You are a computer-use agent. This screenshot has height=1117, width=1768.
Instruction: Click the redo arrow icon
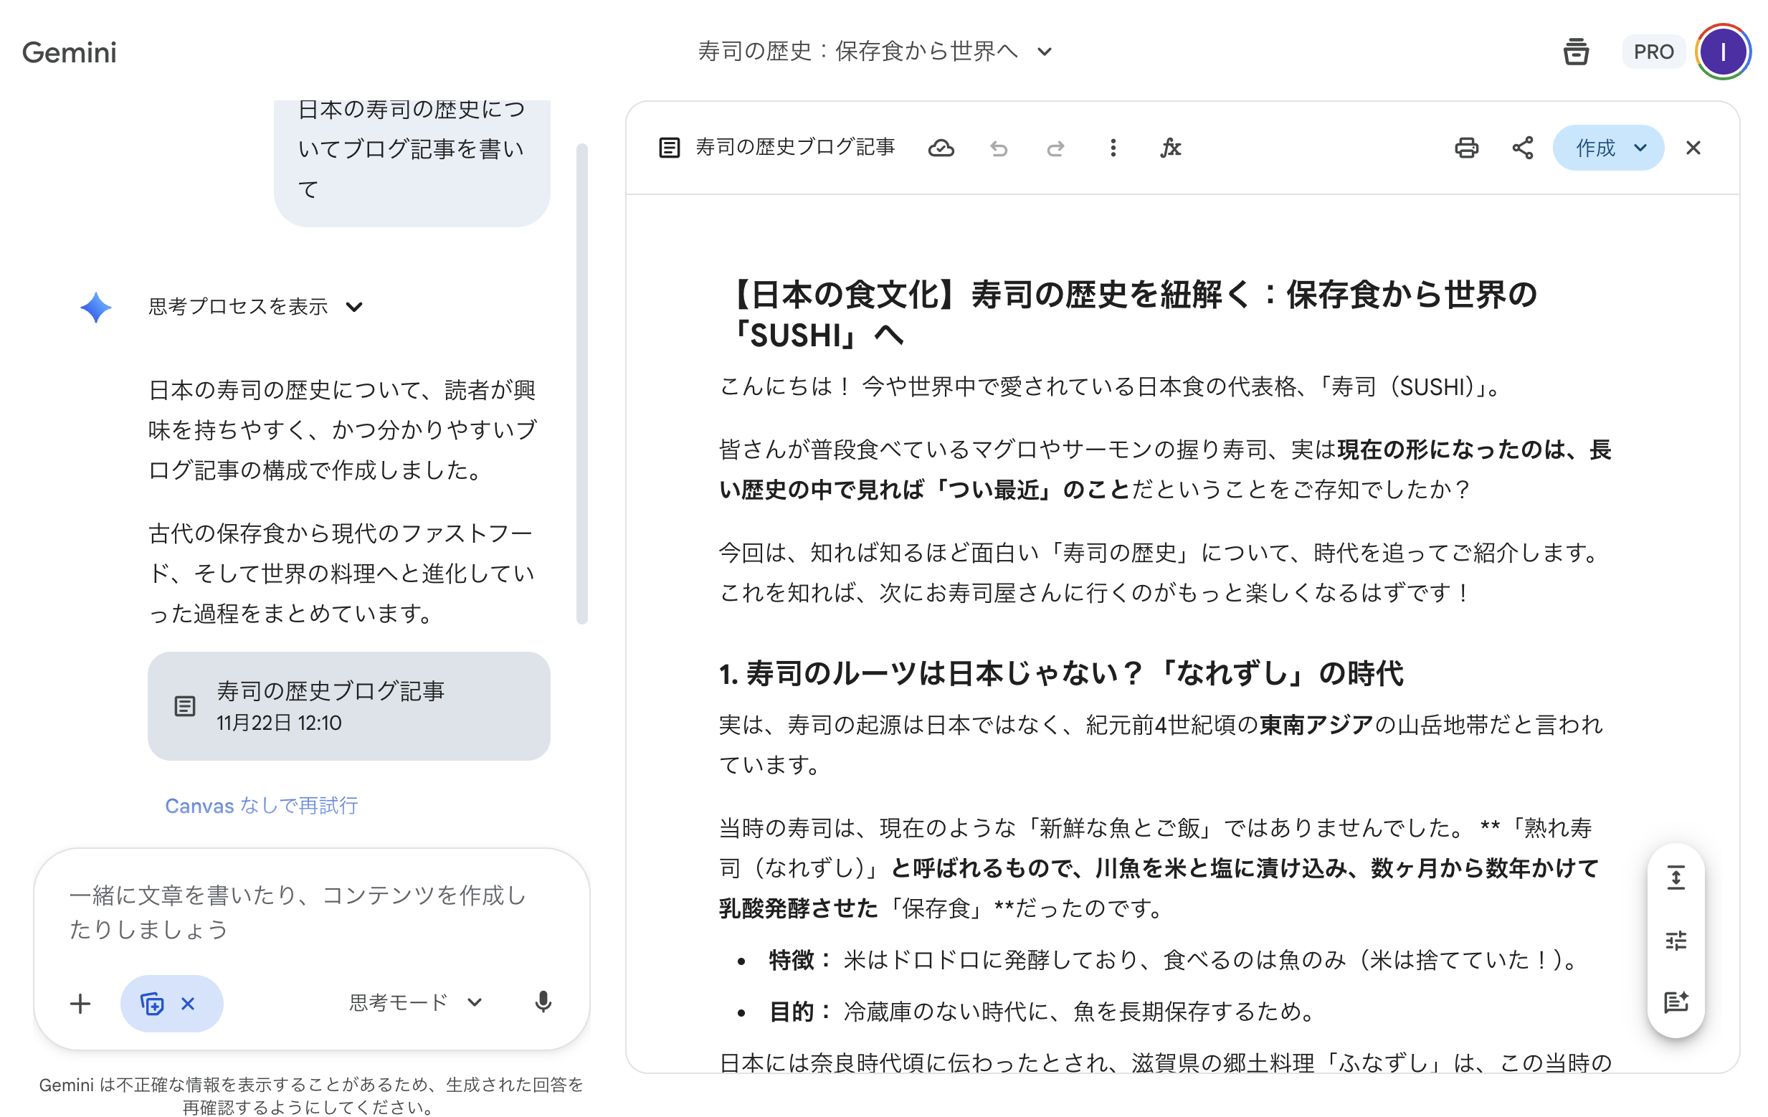pos(1055,149)
